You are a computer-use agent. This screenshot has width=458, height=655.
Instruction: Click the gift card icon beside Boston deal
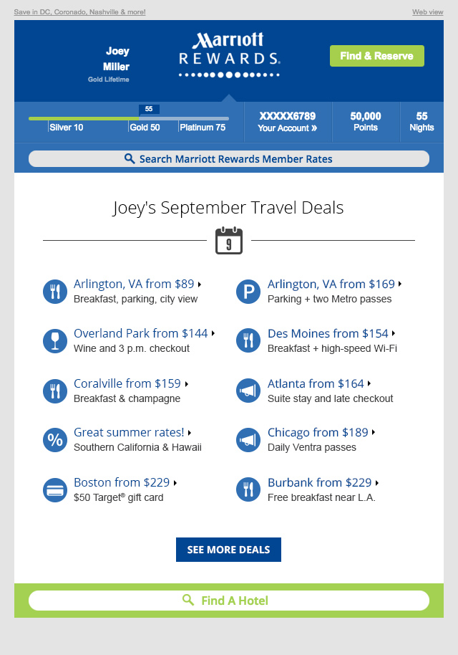54,489
